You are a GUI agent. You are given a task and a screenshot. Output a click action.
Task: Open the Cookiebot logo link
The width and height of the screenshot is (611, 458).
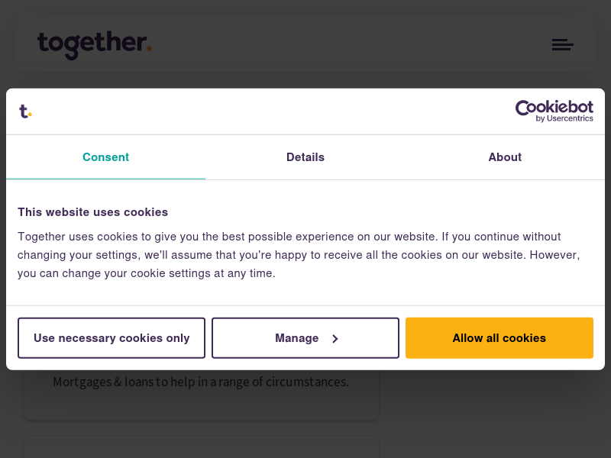(554, 111)
